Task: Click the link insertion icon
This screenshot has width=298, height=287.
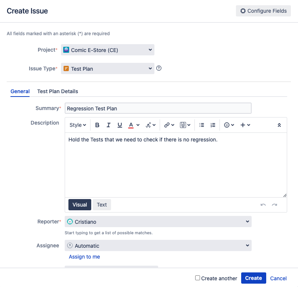Action: (x=167, y=125)
